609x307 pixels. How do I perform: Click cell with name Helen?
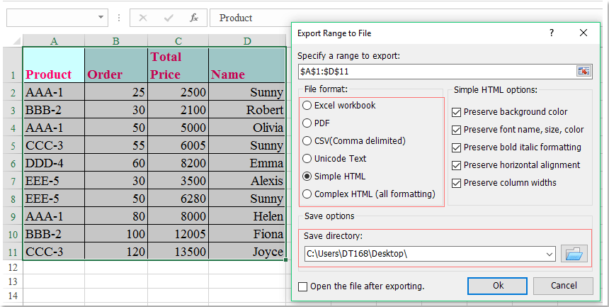247,216
